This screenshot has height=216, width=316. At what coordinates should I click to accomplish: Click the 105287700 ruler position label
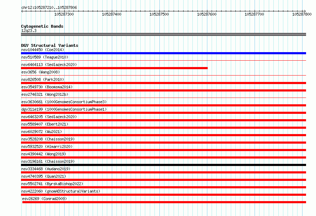coord(254,14)
